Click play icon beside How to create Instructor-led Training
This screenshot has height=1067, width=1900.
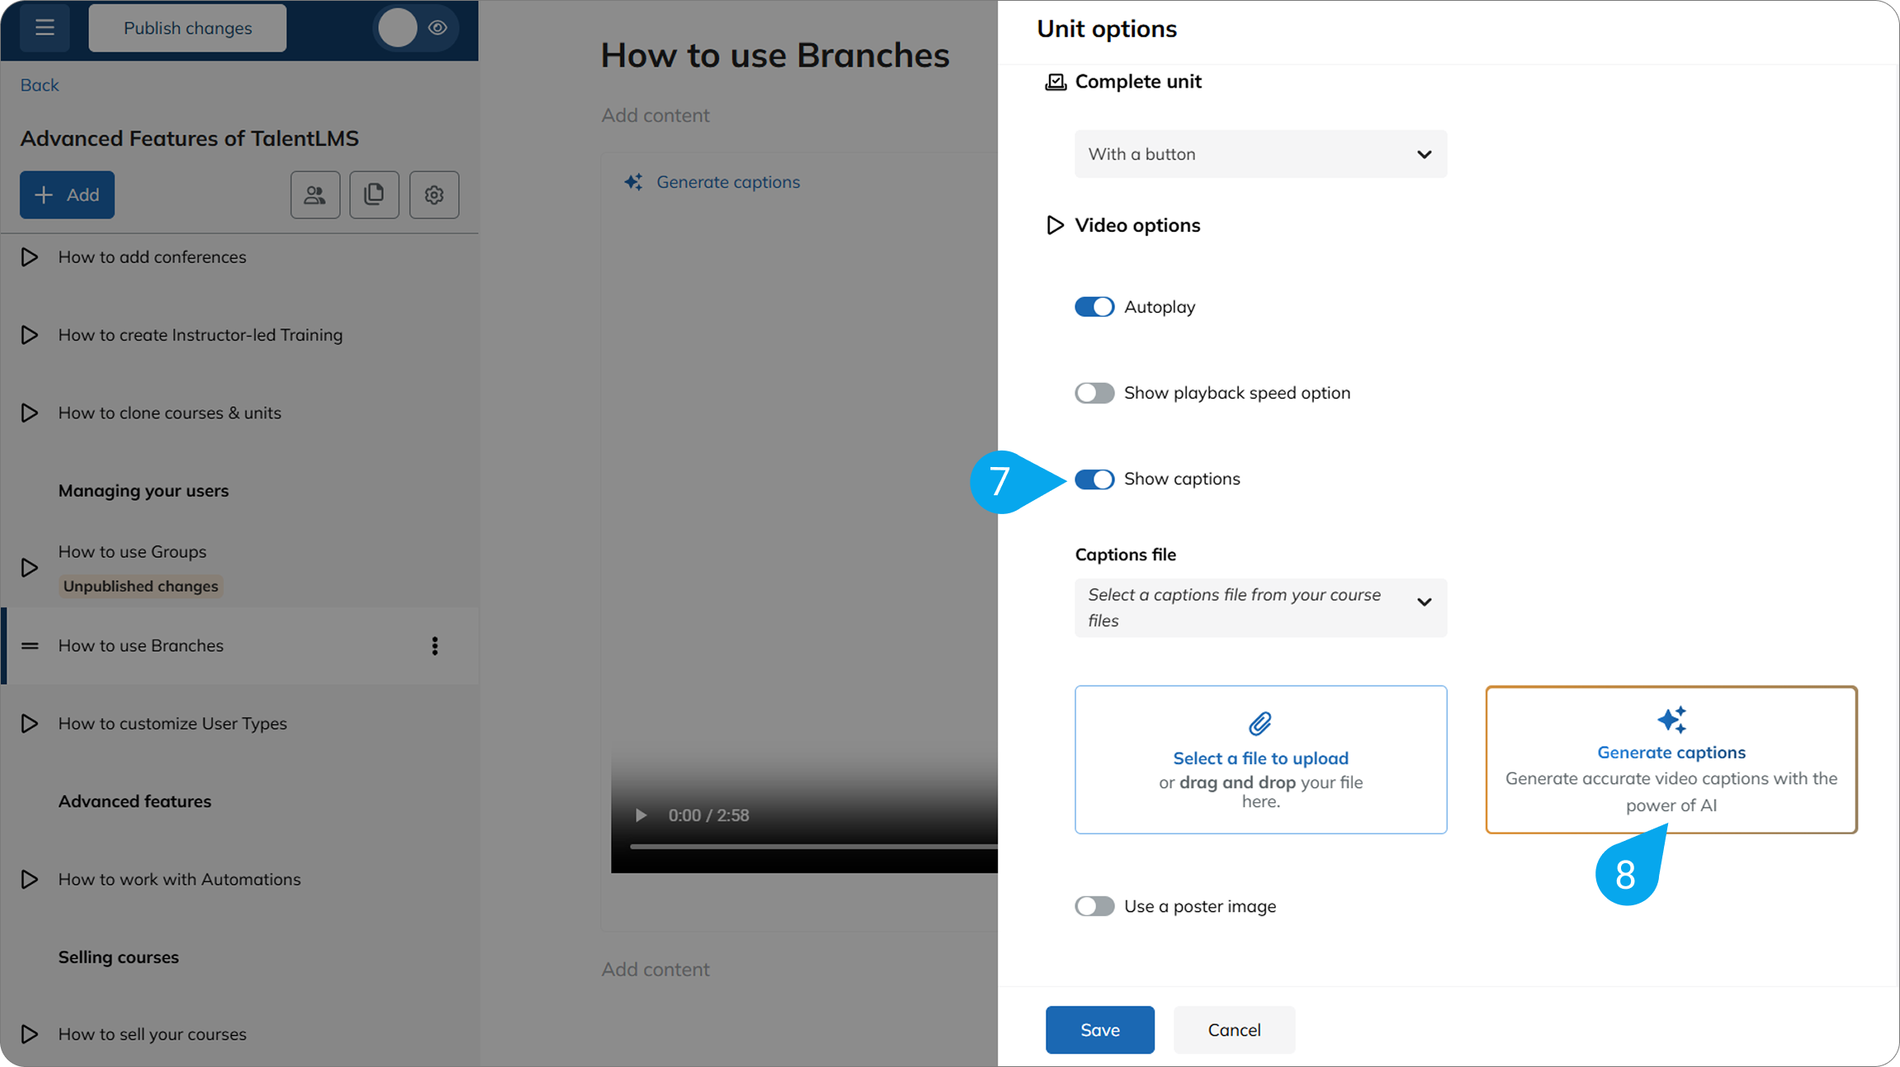pyautogui.click(x=30, y=334)
